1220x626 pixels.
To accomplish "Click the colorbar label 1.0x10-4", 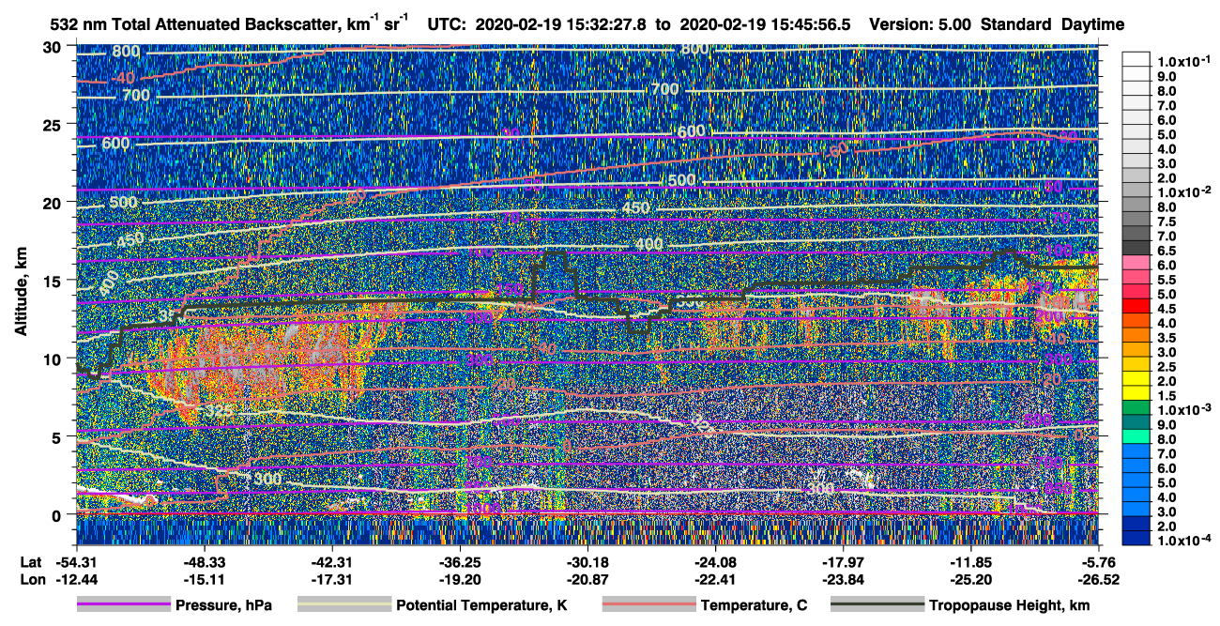I will click(1183, 542).
